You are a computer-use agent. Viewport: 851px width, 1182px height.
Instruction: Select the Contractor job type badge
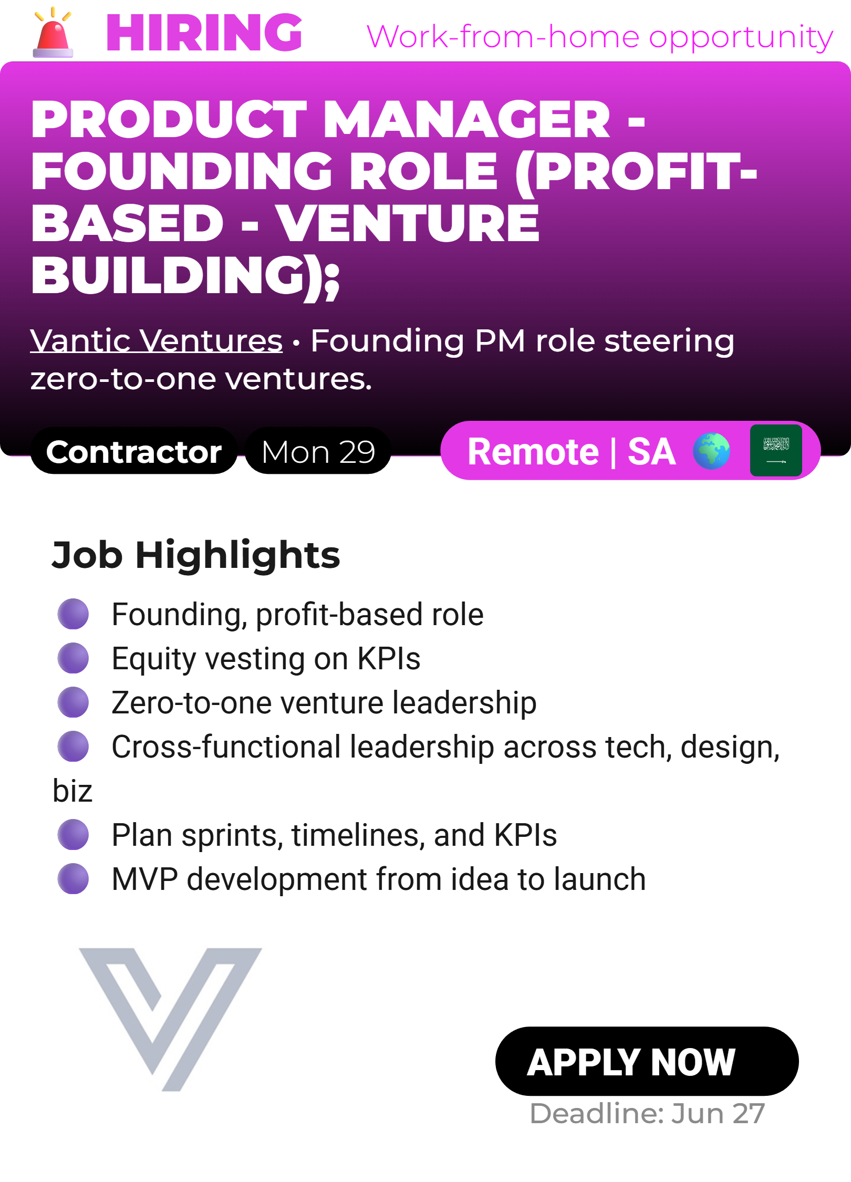point(134,451)
